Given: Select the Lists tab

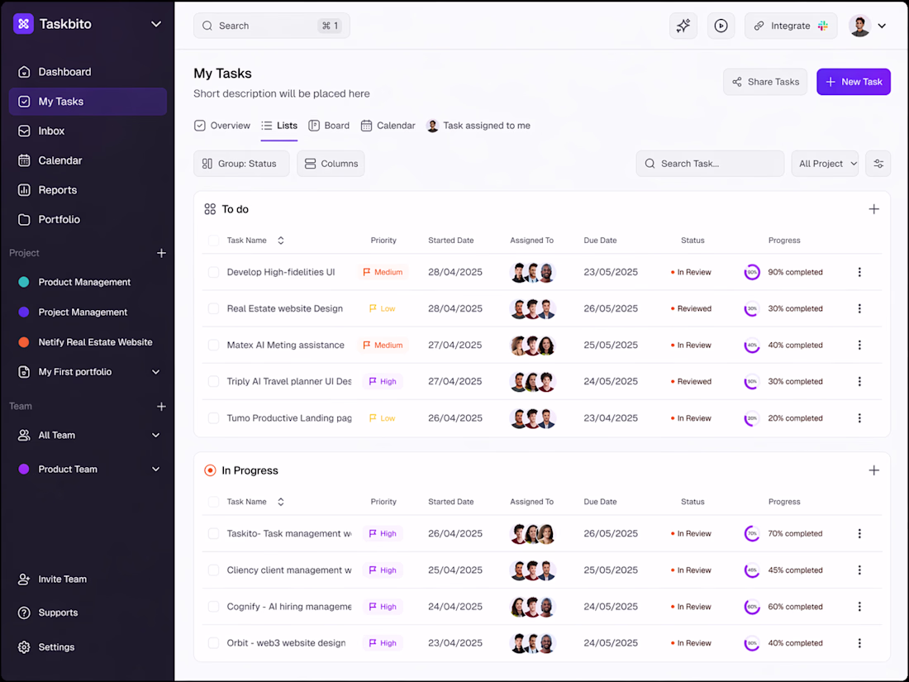Looking at the screenshot, I should tap(278, 126).
